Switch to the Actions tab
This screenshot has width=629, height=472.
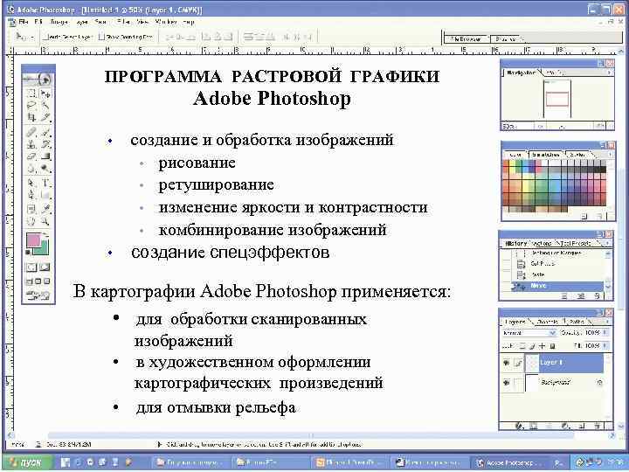coord(542,243)
